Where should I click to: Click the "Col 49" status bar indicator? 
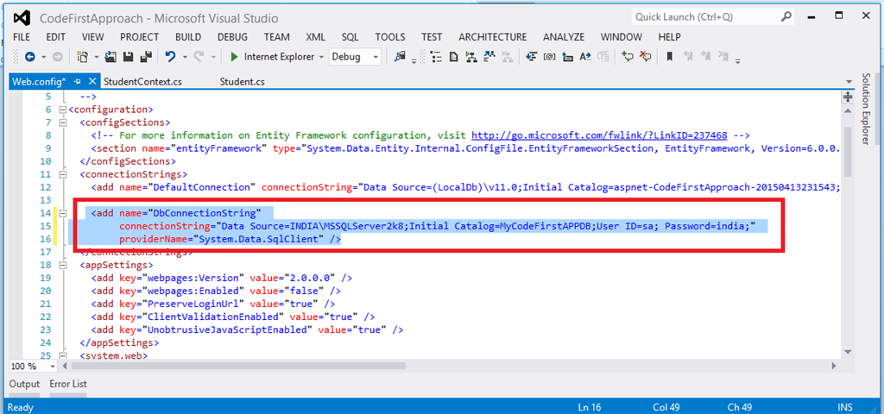click(x=665, y=407)
